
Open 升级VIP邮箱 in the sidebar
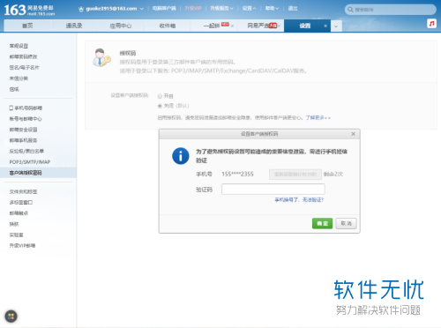click(x=22, y=246)
